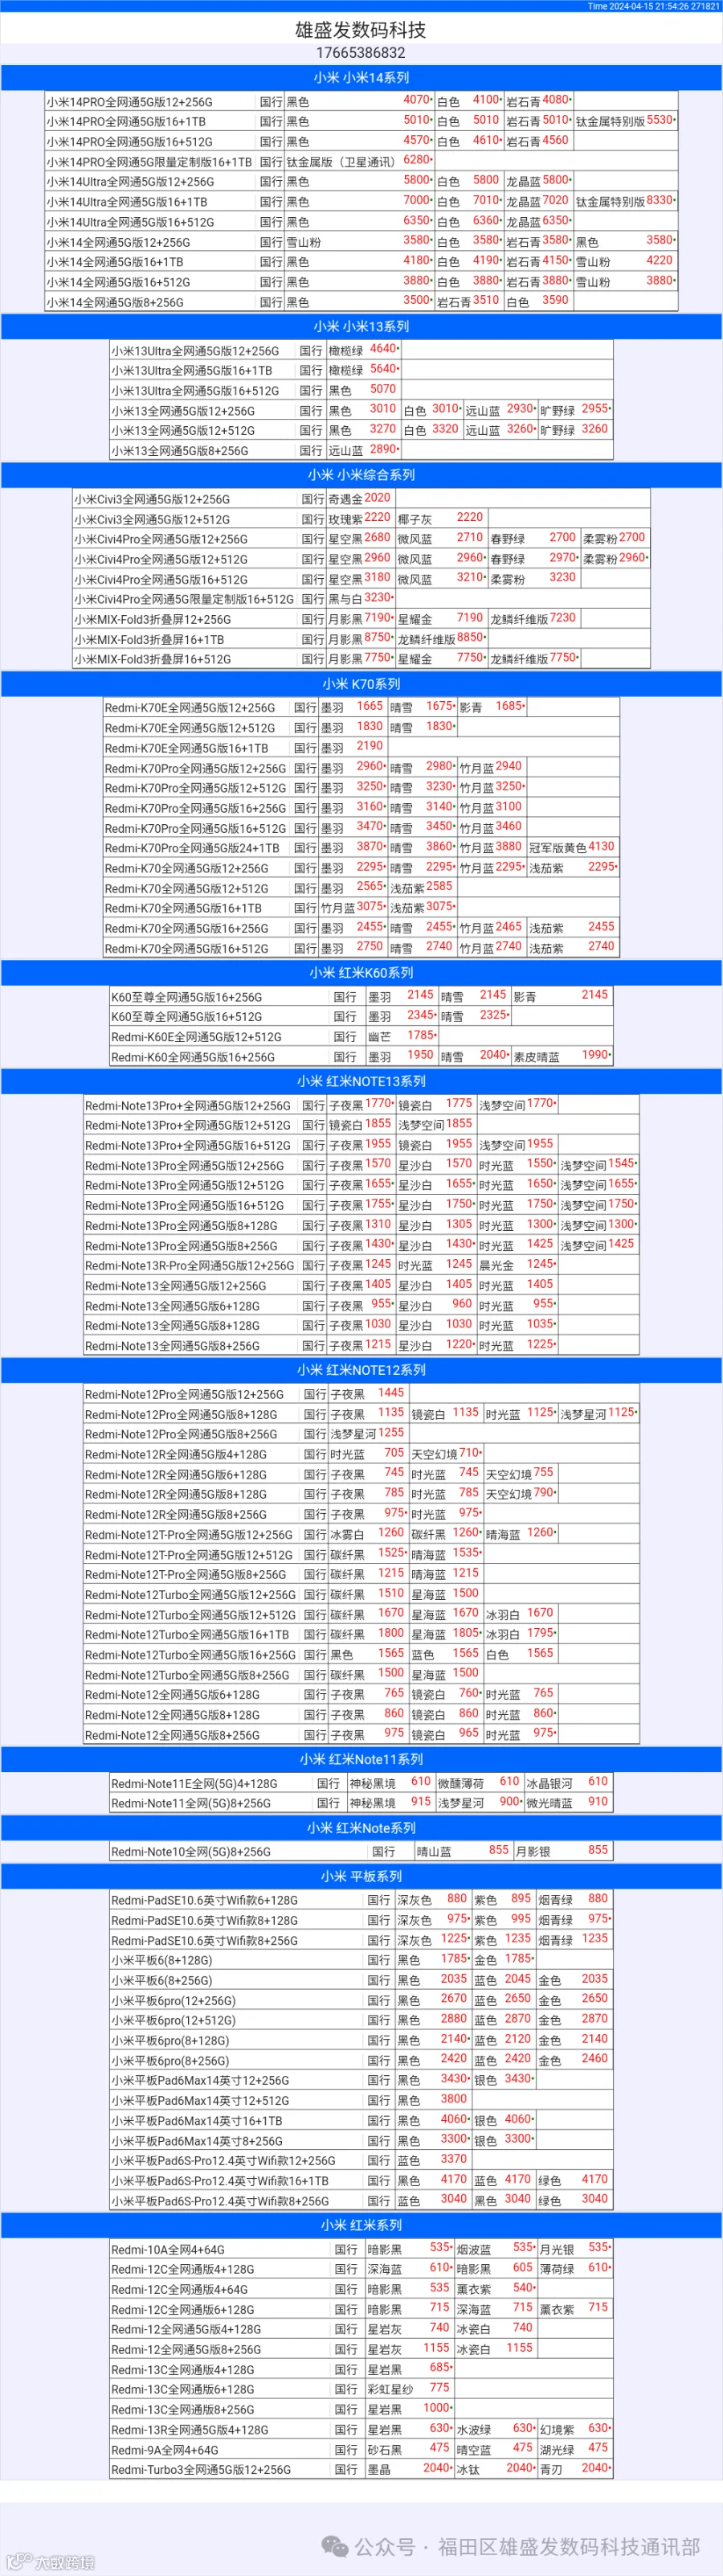Click the 小米 小米综合系列 section header
Viewport: 723px width, 2576px height.
(361, 475)
